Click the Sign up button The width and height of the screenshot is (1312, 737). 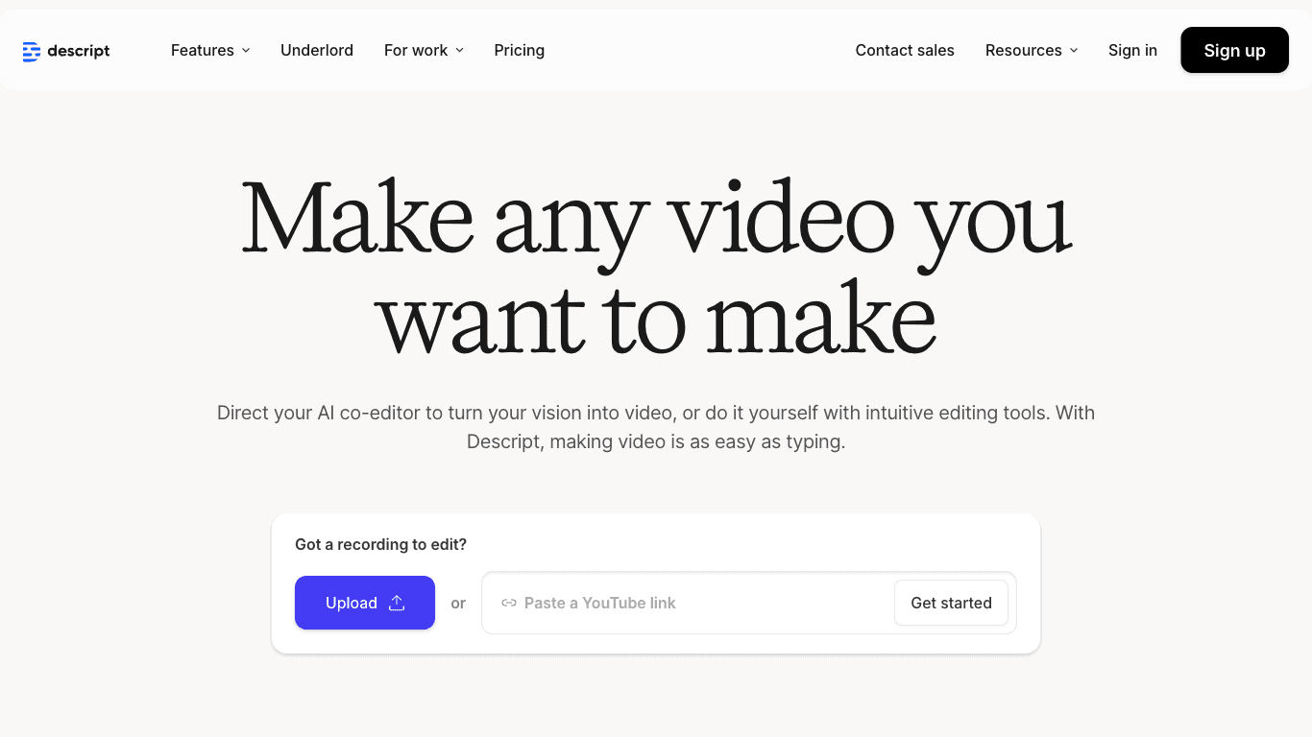1234,50
